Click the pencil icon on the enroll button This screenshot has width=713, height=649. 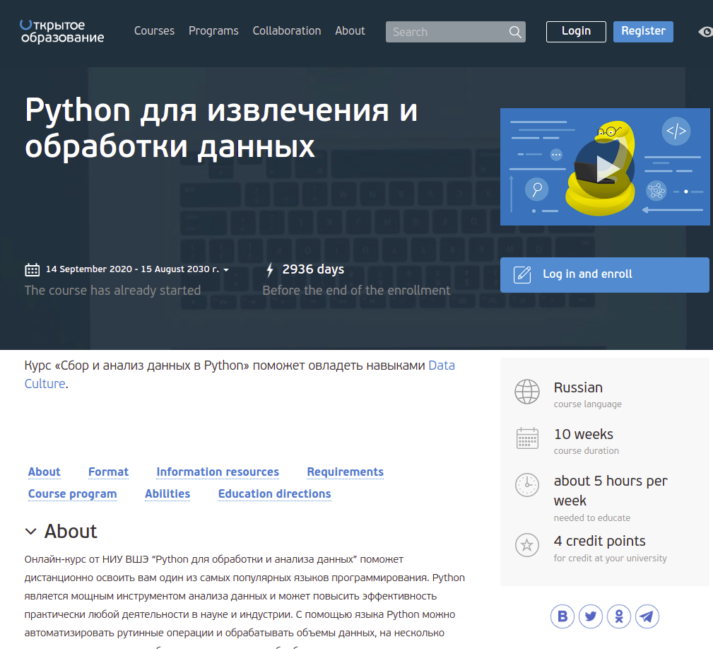pyautogui.click(x=522, y=275)
